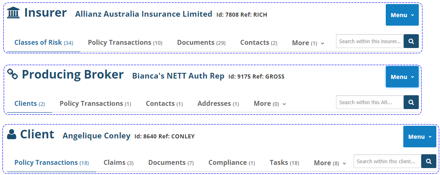Open the Client Menu dropdown
The image size is (440, 175).
pyautogui.click(x=420, y=137)
